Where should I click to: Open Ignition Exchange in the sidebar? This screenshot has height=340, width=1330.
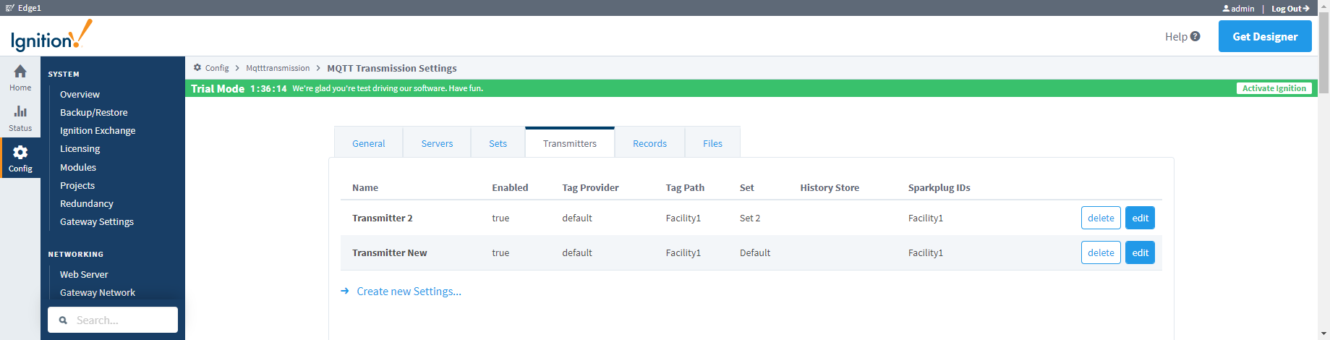(98, 130)
